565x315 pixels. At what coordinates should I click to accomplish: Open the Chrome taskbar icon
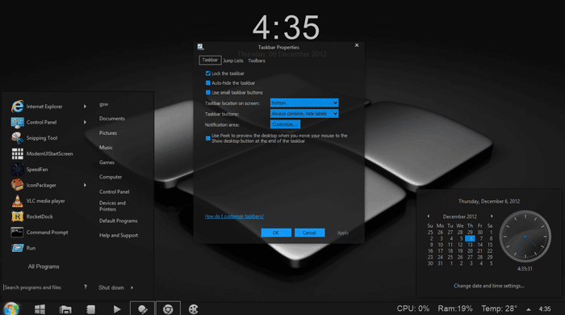tap(168, 309)
